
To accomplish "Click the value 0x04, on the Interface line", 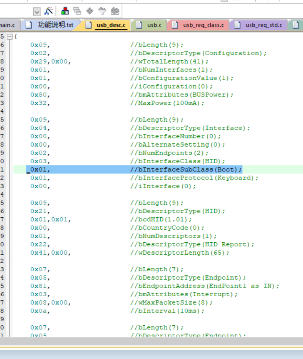I will pyautogui.click(x=40, y=128).
